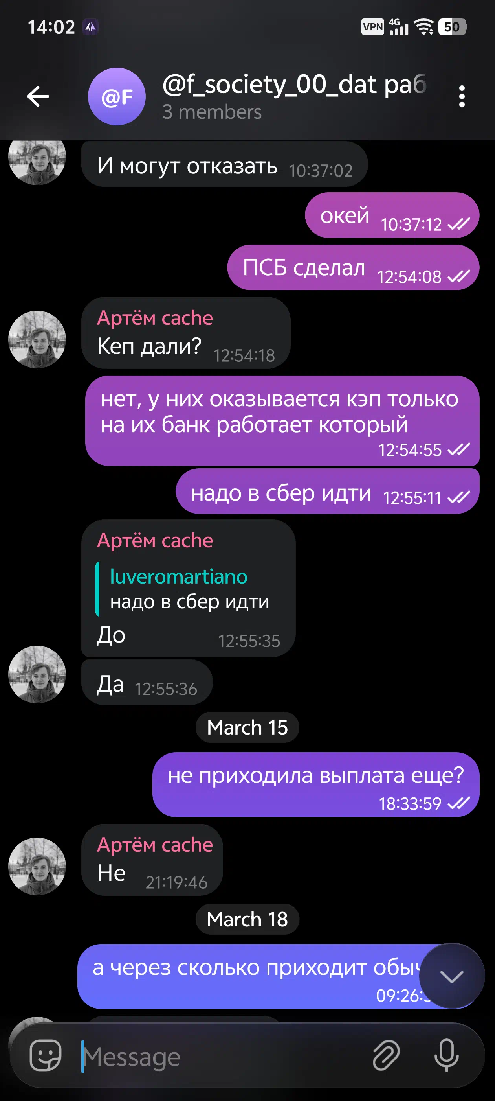Tap the microphone voice message icon
This screenshot has width=495, height=1101.
[x=447, y=1055]
